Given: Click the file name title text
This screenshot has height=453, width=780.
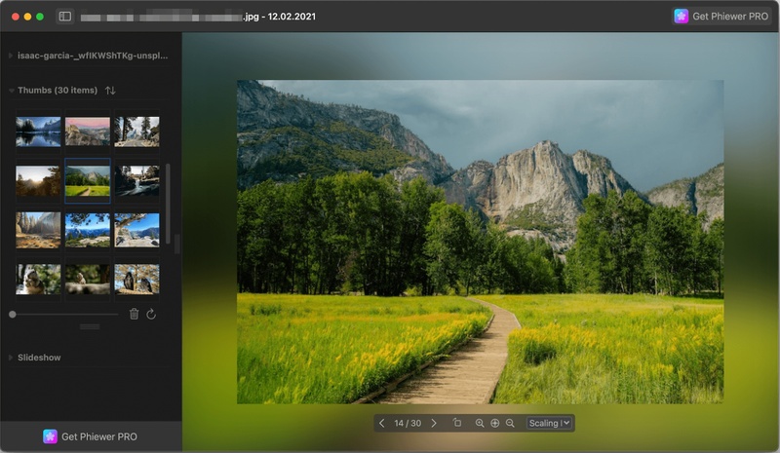Looking at the screenshot, I should coord(198,17).
